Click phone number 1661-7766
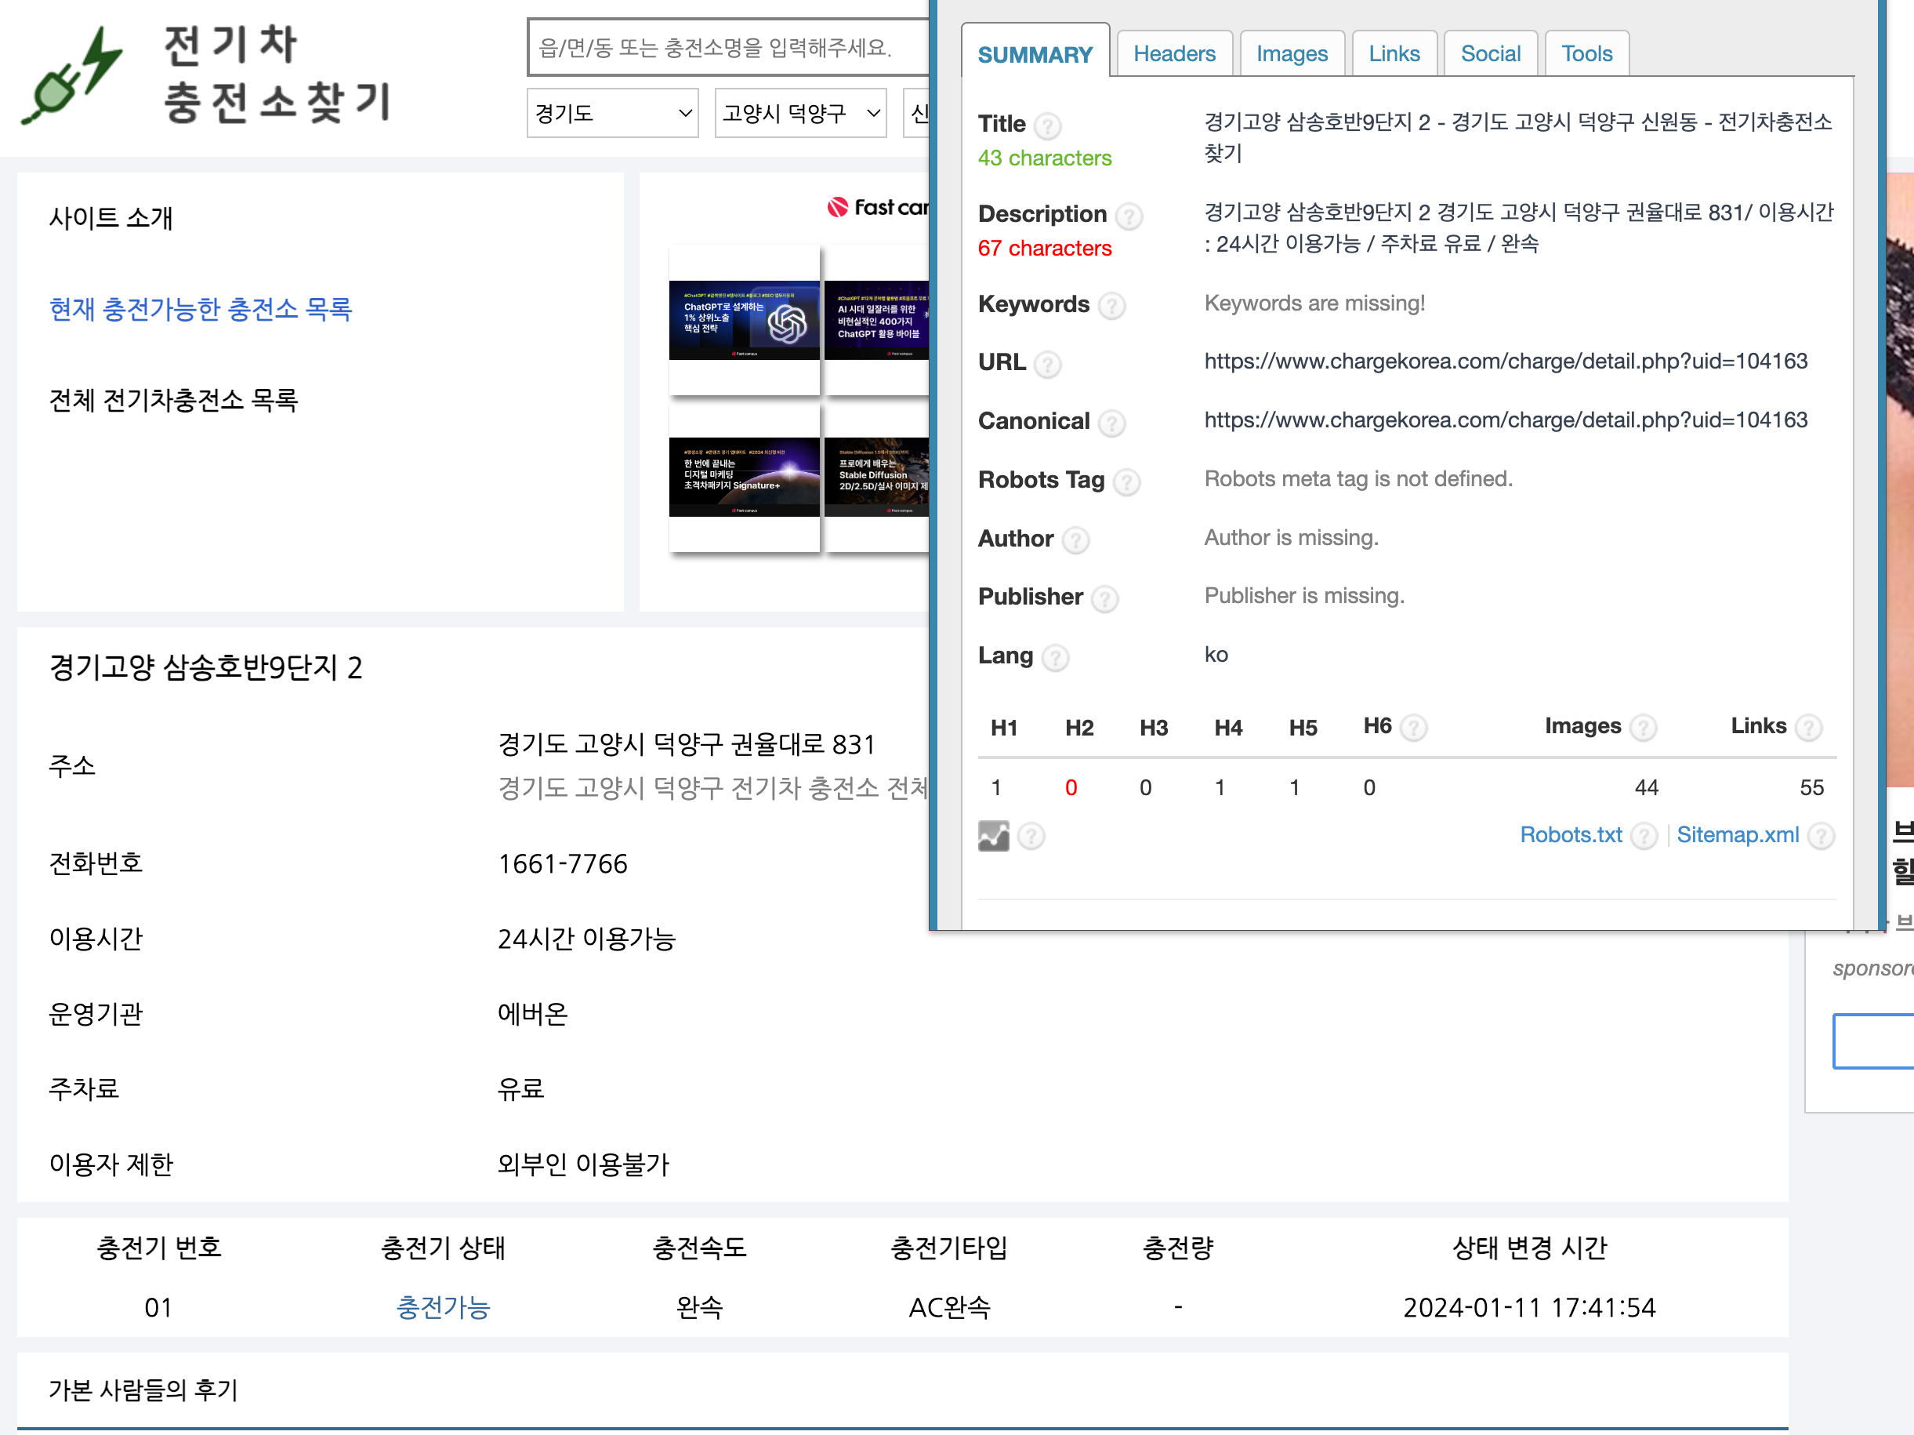1914x1435 pixels. coord(563,864)
